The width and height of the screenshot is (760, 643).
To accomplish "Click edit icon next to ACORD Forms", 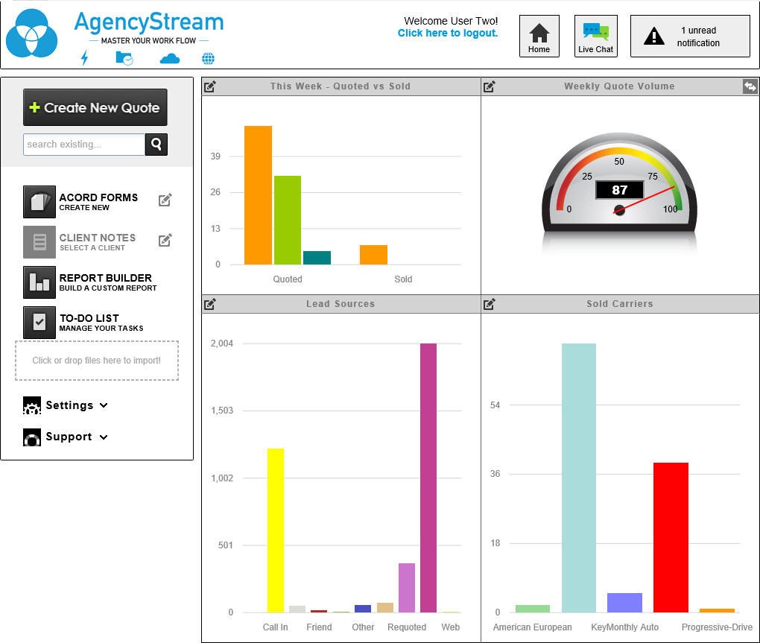I will pyautogui.click(x=165, y=200).
